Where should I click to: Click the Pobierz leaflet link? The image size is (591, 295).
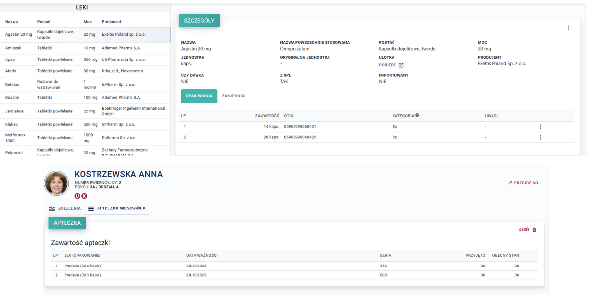pyautogui.click(x=387, y=65)
